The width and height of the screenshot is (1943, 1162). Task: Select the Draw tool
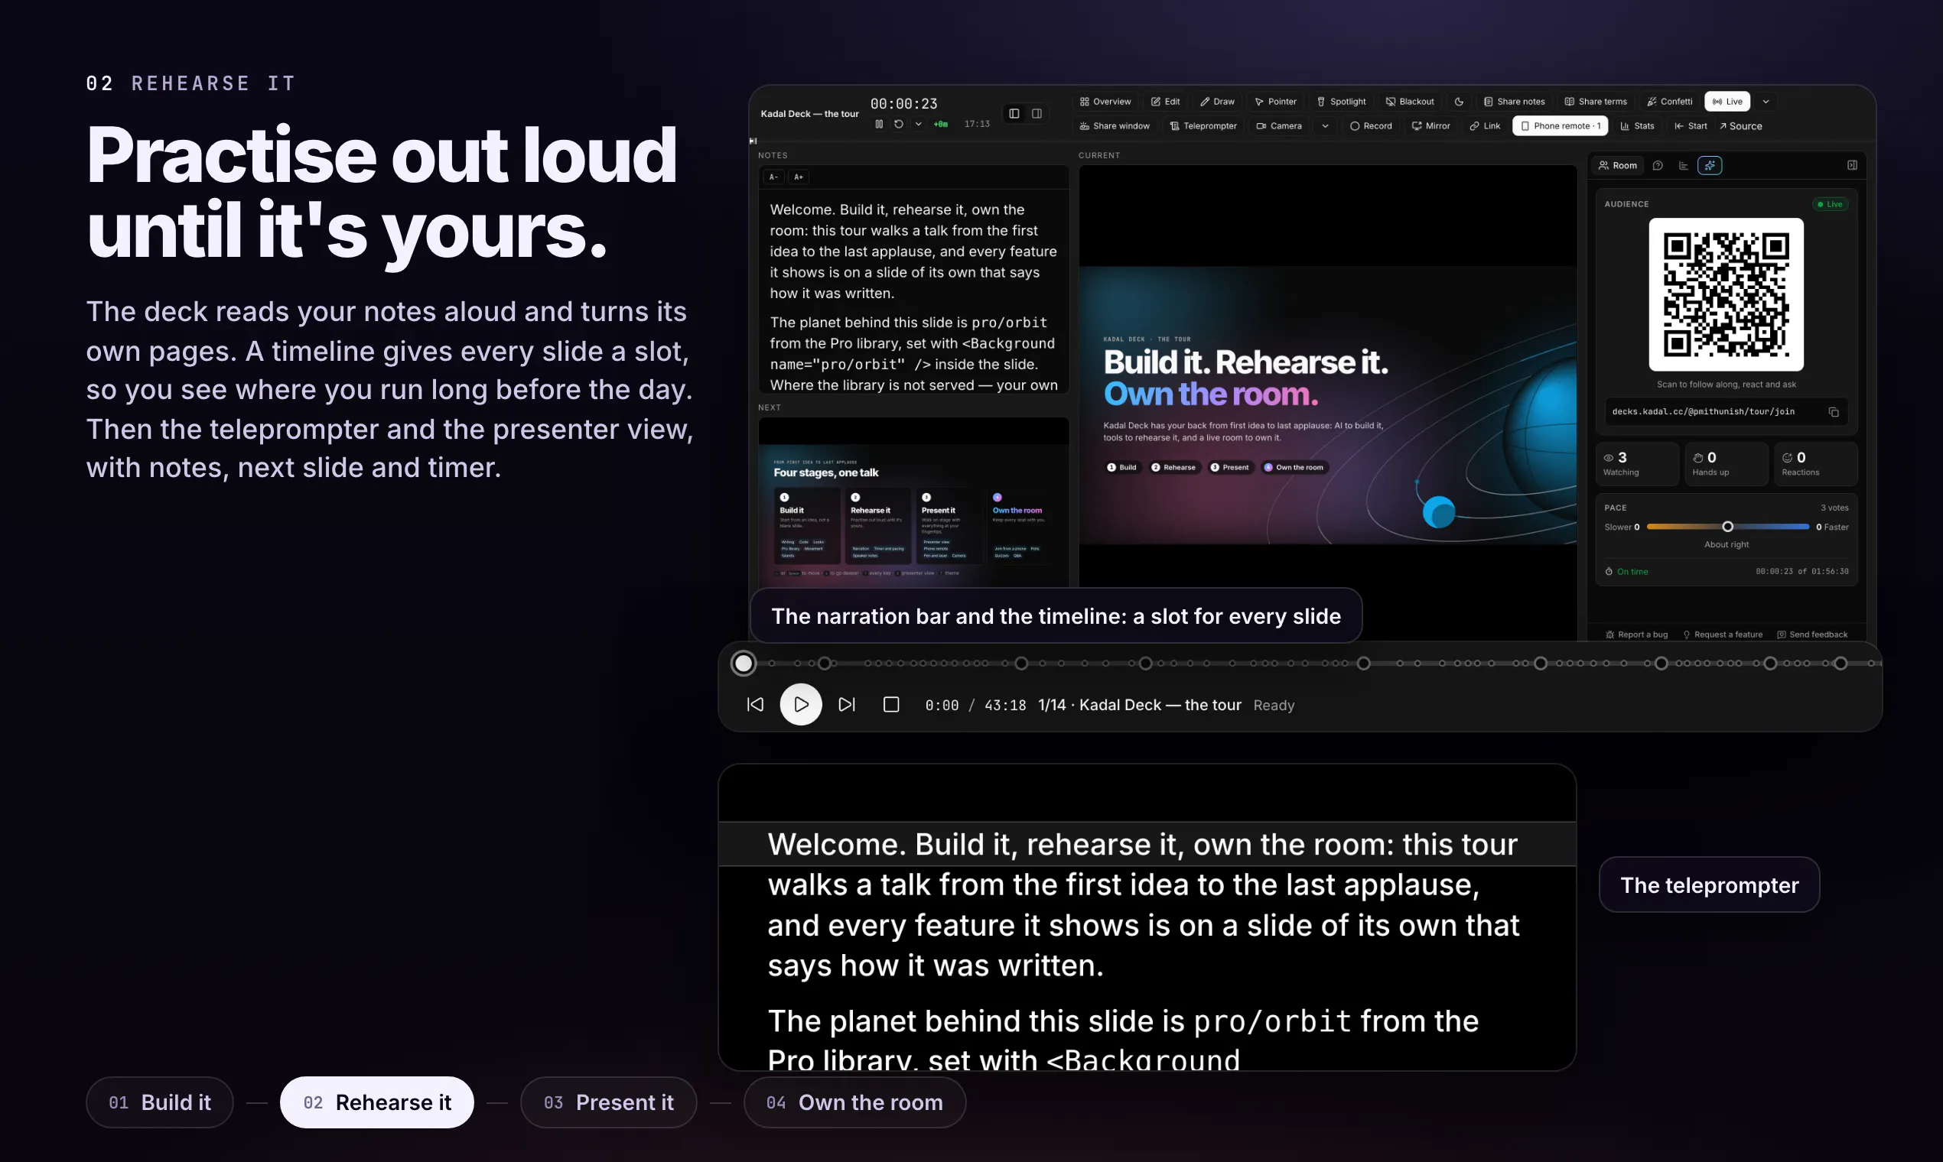click(x=1217, y=102)
